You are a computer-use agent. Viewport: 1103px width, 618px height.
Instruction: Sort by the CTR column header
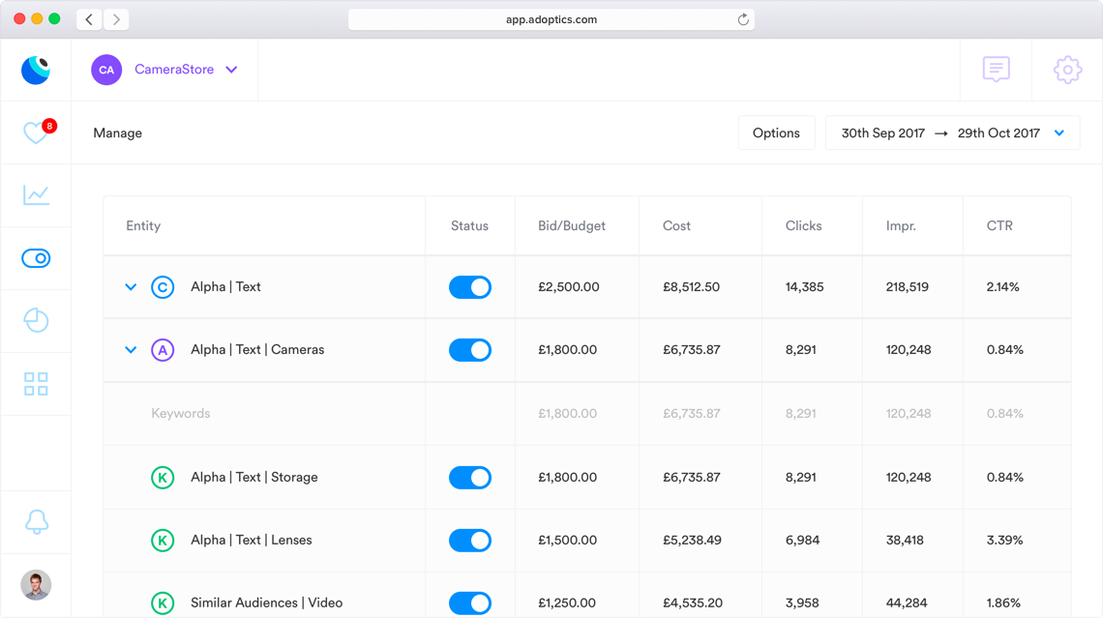click(999, 226)
